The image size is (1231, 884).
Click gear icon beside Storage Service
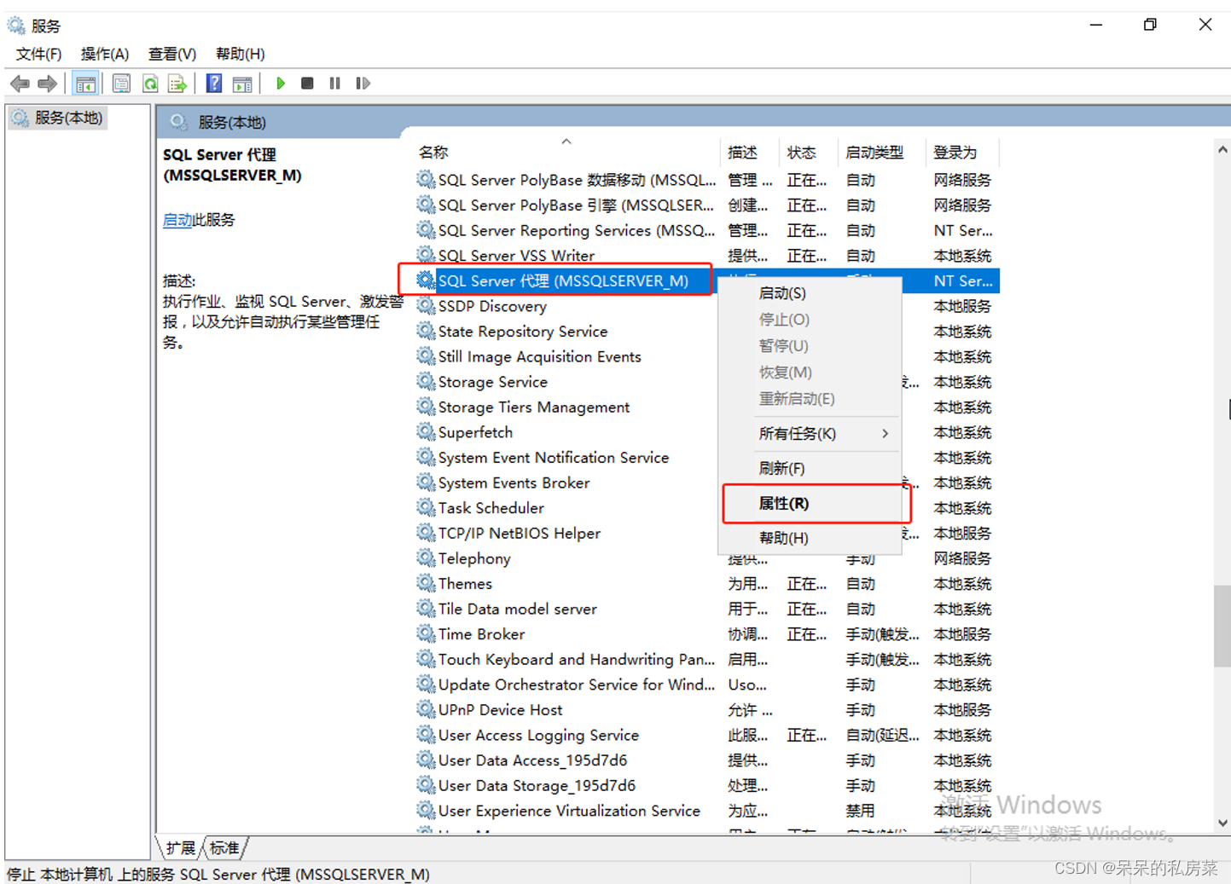click(425, 381)
